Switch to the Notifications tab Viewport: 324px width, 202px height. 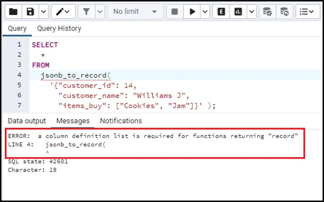121,121
